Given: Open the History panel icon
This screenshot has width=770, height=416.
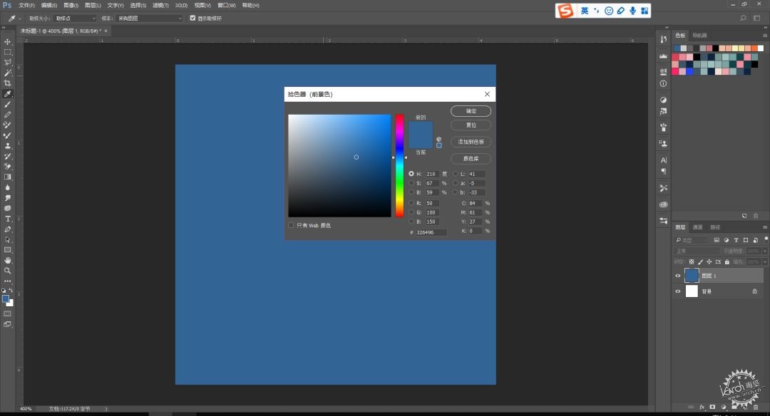Looking at the screenshot, I should coord(664,40).
